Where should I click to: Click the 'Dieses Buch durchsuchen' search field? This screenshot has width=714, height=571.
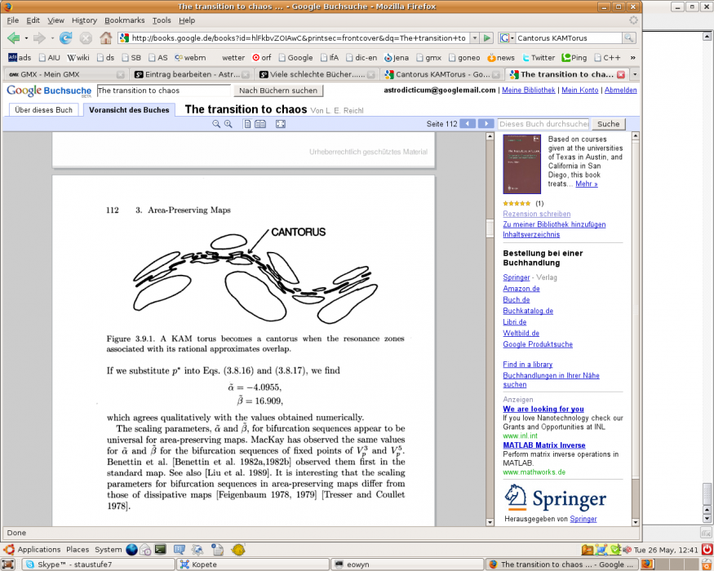pos(543,124)
